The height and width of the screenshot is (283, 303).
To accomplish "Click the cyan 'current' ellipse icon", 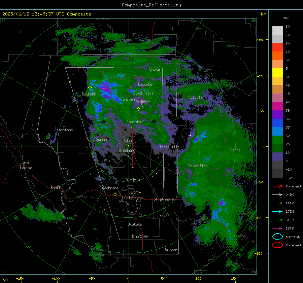I will pos(277,237).
